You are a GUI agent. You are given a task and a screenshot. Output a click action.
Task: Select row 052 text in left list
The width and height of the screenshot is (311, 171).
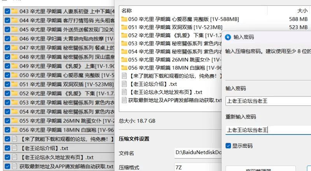[67, 93]
